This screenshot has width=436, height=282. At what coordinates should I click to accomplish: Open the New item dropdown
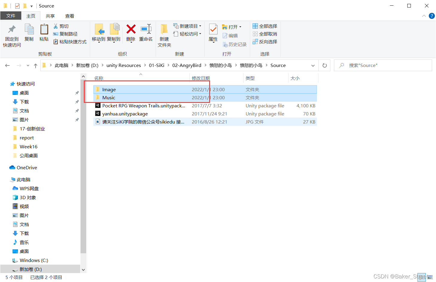[x=187, y=26]
